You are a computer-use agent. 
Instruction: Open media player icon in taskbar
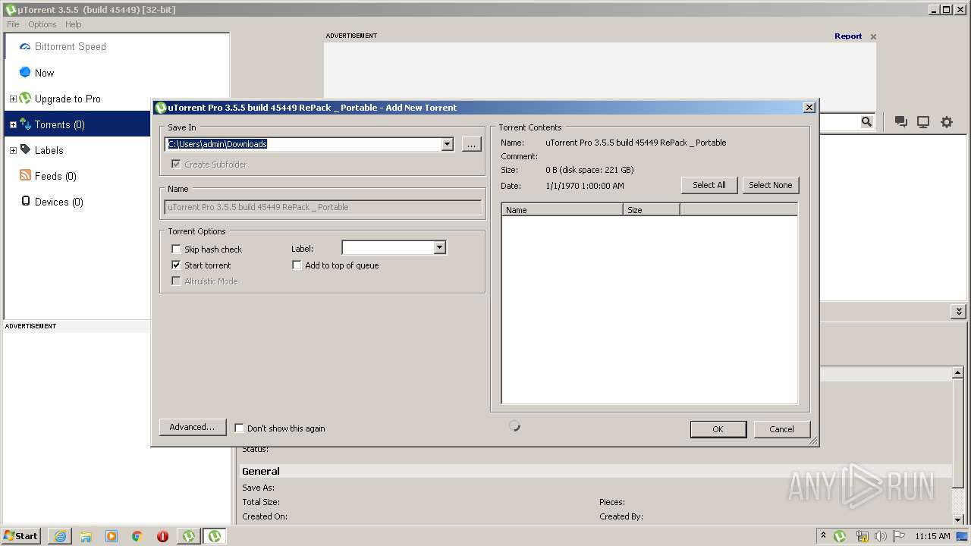(112, 536)
